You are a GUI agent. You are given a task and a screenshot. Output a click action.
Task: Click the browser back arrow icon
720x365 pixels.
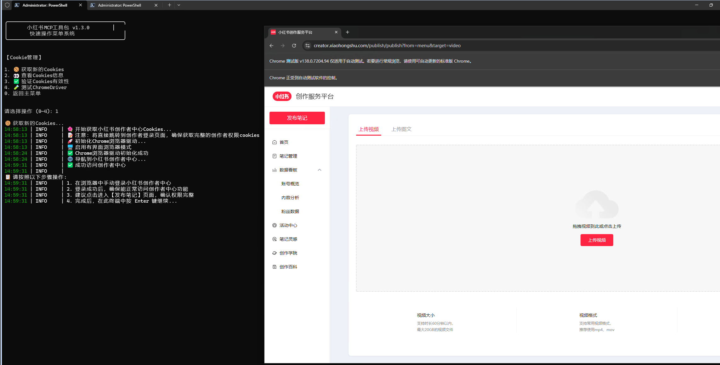271,46
